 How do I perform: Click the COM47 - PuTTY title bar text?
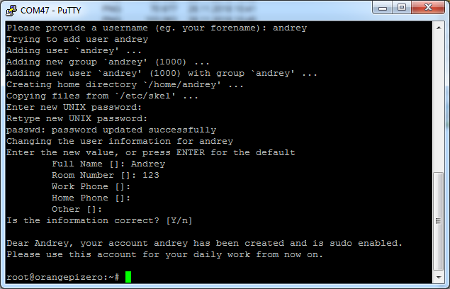point(51,11)
